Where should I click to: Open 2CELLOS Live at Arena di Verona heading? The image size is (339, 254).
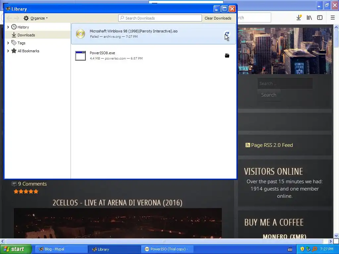[118, 203]
